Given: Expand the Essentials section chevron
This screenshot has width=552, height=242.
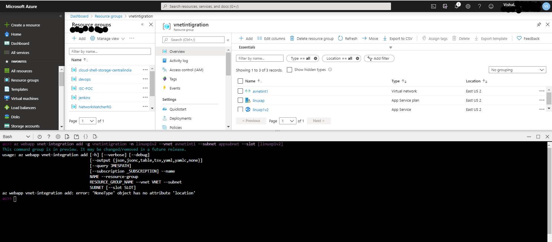Looking at the screenshot, I should [x=390, y=47].
